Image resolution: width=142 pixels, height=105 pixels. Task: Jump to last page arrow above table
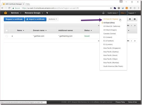pos(135,26)
